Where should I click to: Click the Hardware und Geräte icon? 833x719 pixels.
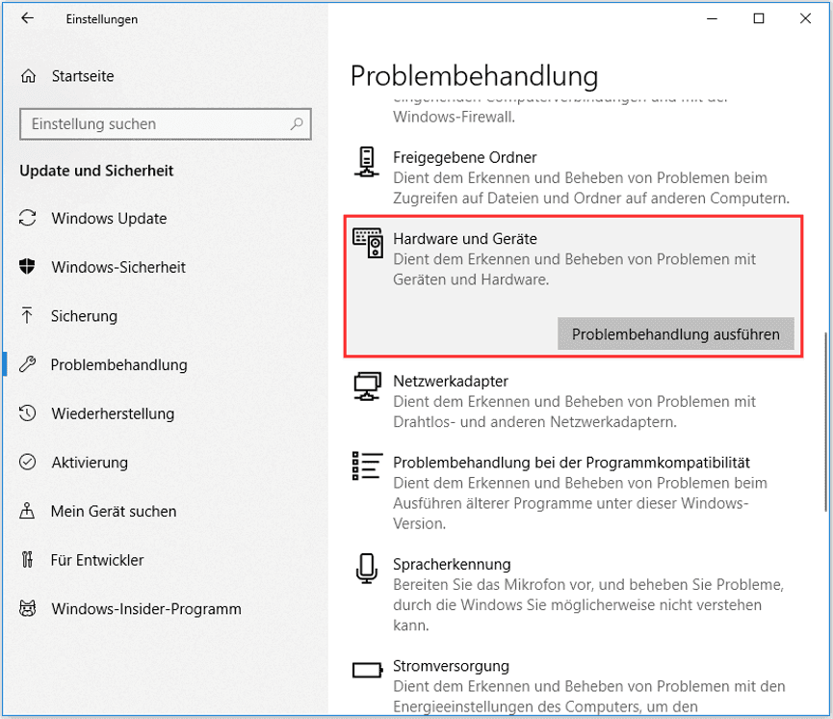(368, 243)
